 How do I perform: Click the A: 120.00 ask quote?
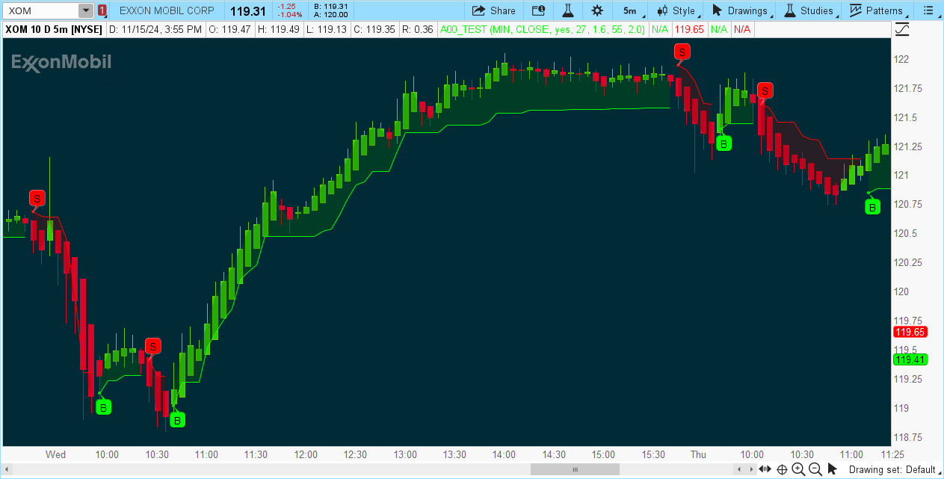[x=332, y=15]
